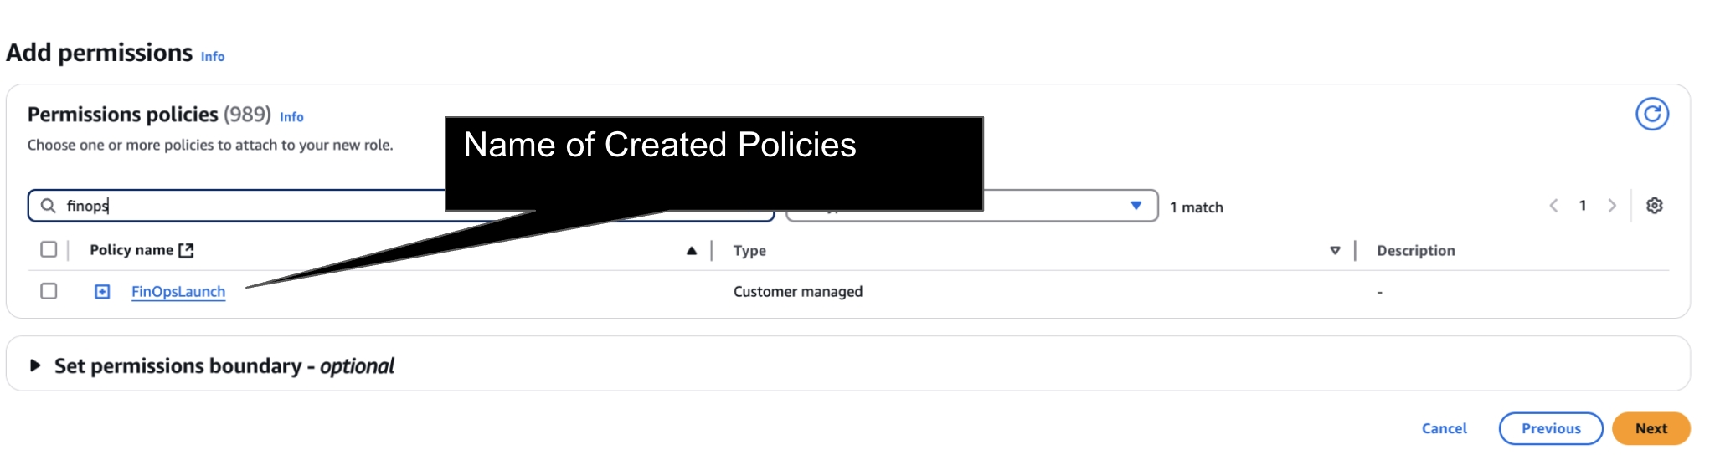Open the FinOpsLaunch policy link
The width and height of the screenshot is (1715, 460).
pyautogui.click(x=178, y=292)
